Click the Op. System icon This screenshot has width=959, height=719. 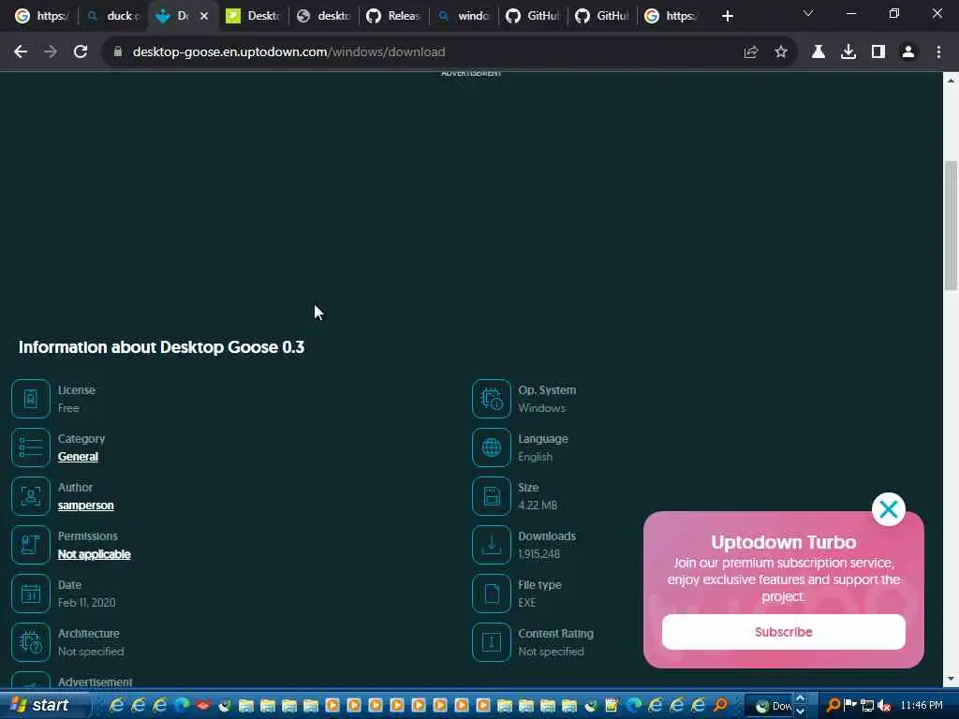coord(491,399)
